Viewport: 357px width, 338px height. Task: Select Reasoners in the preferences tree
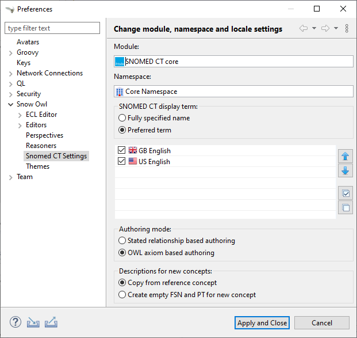[41, 146]
